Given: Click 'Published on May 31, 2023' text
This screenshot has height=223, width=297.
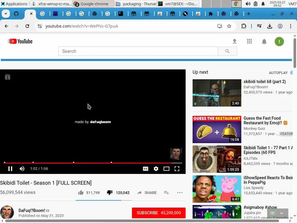Looking at the screenshot, I should 41,216.
